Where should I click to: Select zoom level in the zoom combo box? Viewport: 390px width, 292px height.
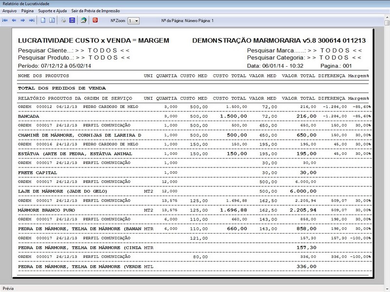pyautogui.click(x=132, y=20)
